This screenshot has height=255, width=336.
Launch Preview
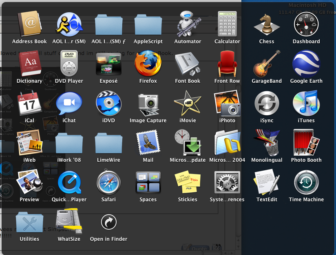29,182
